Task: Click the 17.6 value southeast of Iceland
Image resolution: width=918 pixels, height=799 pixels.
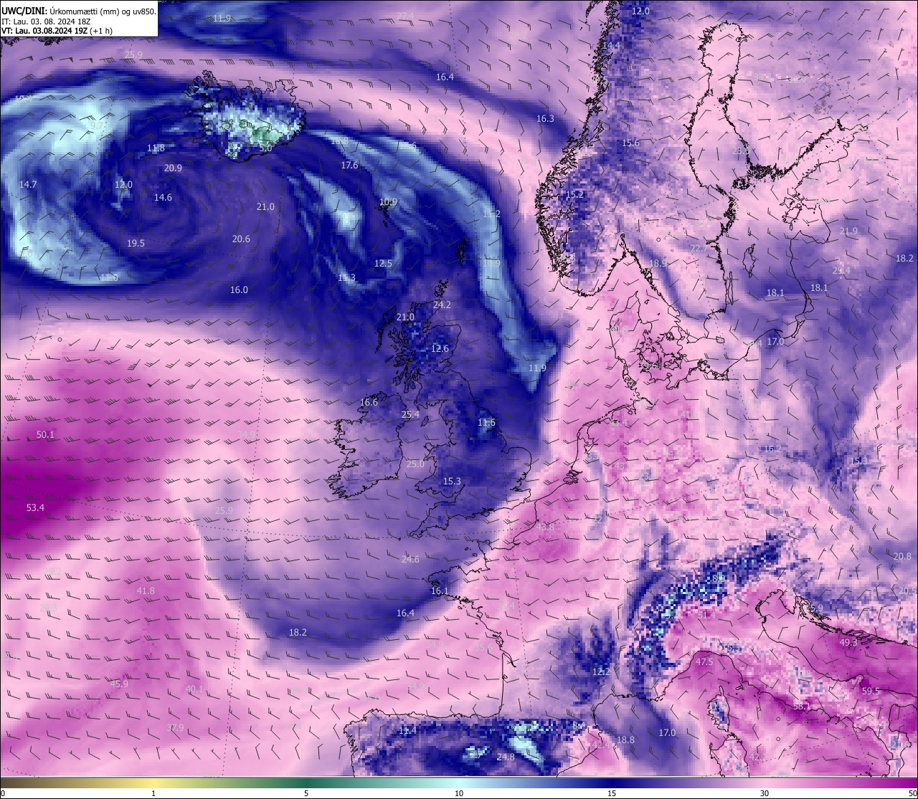Action: point(349,165)
